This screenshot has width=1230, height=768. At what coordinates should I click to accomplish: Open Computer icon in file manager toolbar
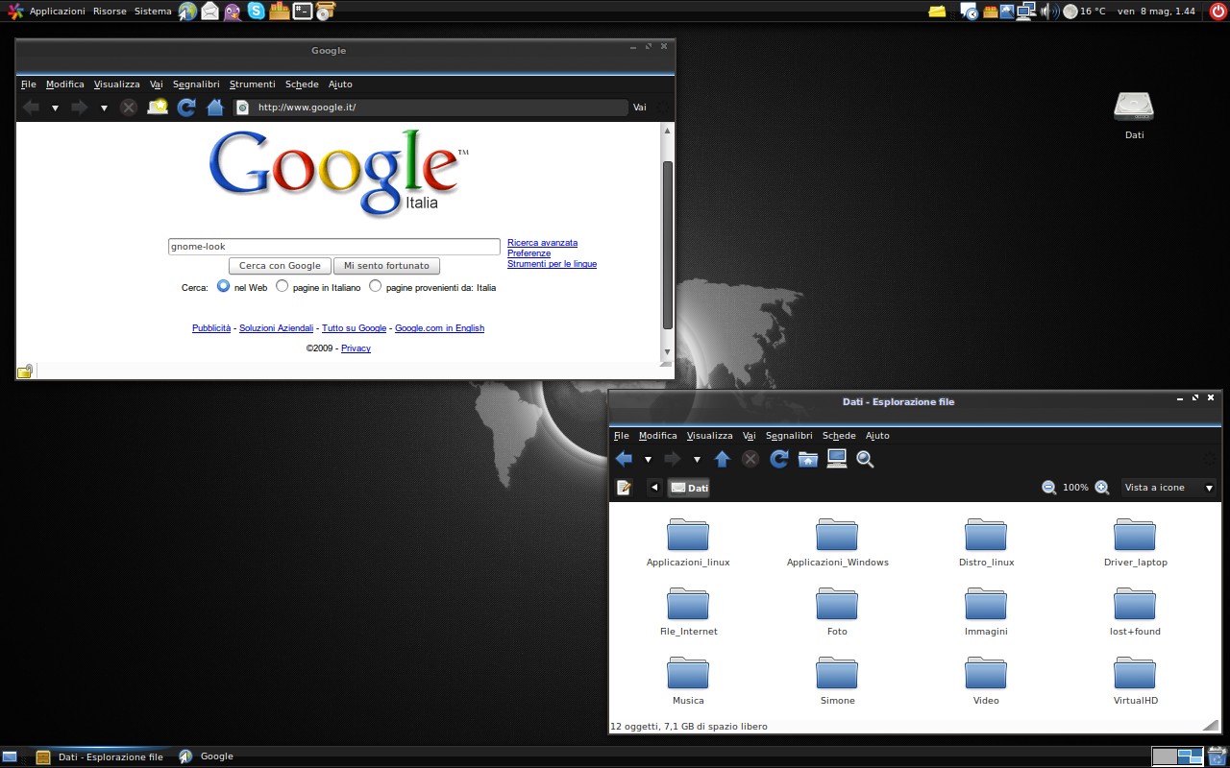[x=837, y=459]
